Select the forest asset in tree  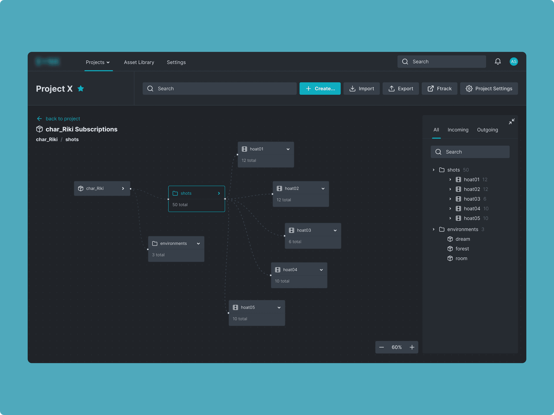click(462, 249)
